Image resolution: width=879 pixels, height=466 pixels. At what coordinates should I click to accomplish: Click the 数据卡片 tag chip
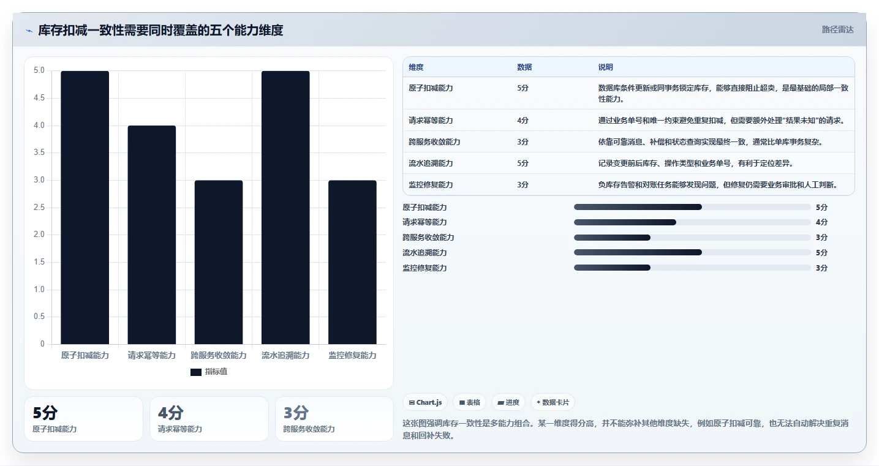tap(553, 402)
